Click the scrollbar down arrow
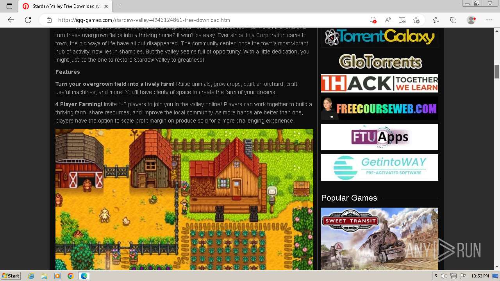This screenshot has width=500, height=281. pos(497,267)
